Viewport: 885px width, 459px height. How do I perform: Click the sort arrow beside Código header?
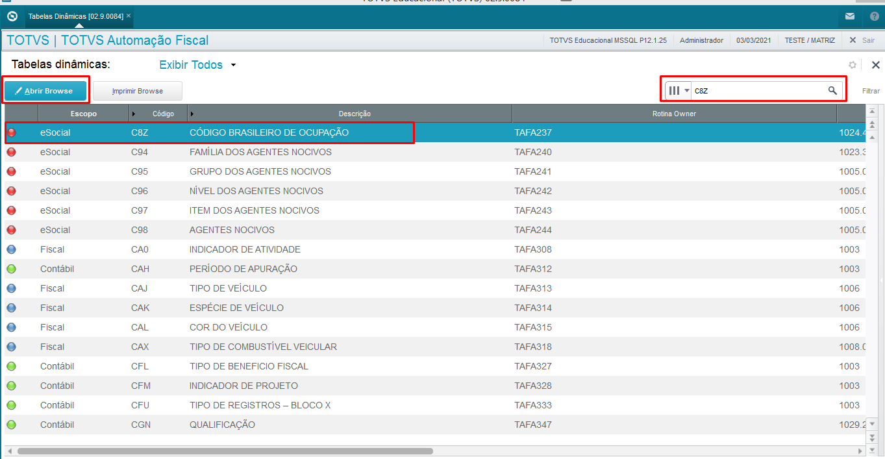(x=134, y=114)
